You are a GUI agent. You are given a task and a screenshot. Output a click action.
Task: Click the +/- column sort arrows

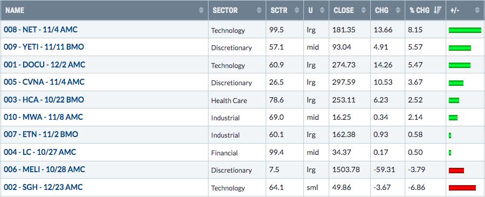coord(478,10)
